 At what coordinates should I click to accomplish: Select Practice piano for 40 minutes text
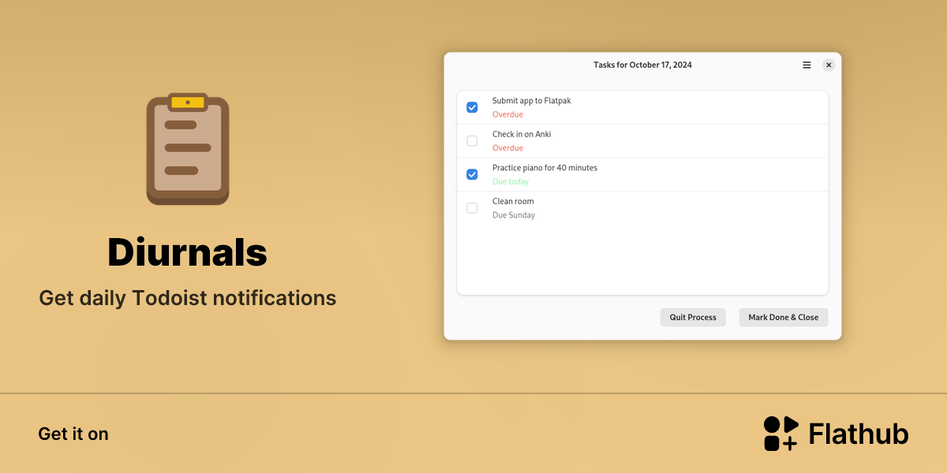tap(545, 168)
